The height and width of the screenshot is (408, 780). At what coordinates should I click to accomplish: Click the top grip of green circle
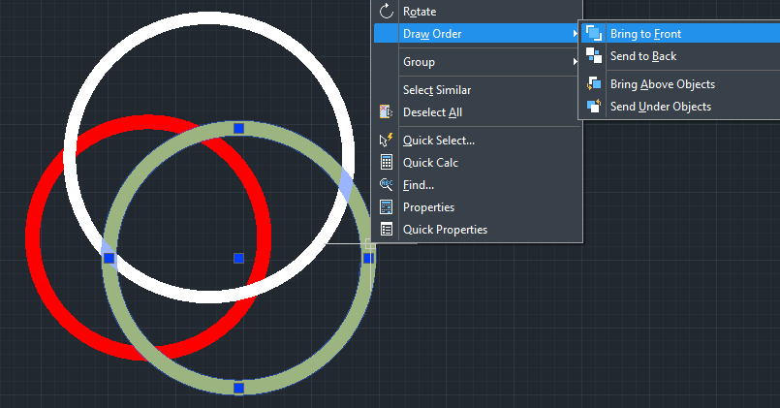238,128
